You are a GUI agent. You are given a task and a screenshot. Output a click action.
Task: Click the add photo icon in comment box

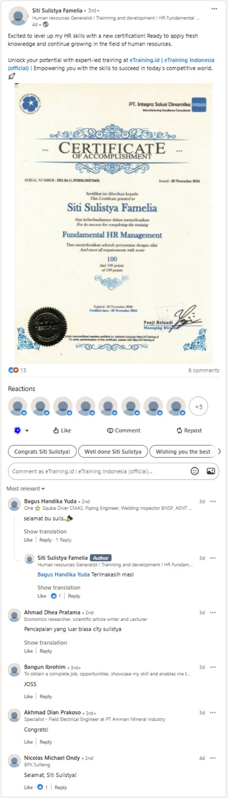(211, 471)
